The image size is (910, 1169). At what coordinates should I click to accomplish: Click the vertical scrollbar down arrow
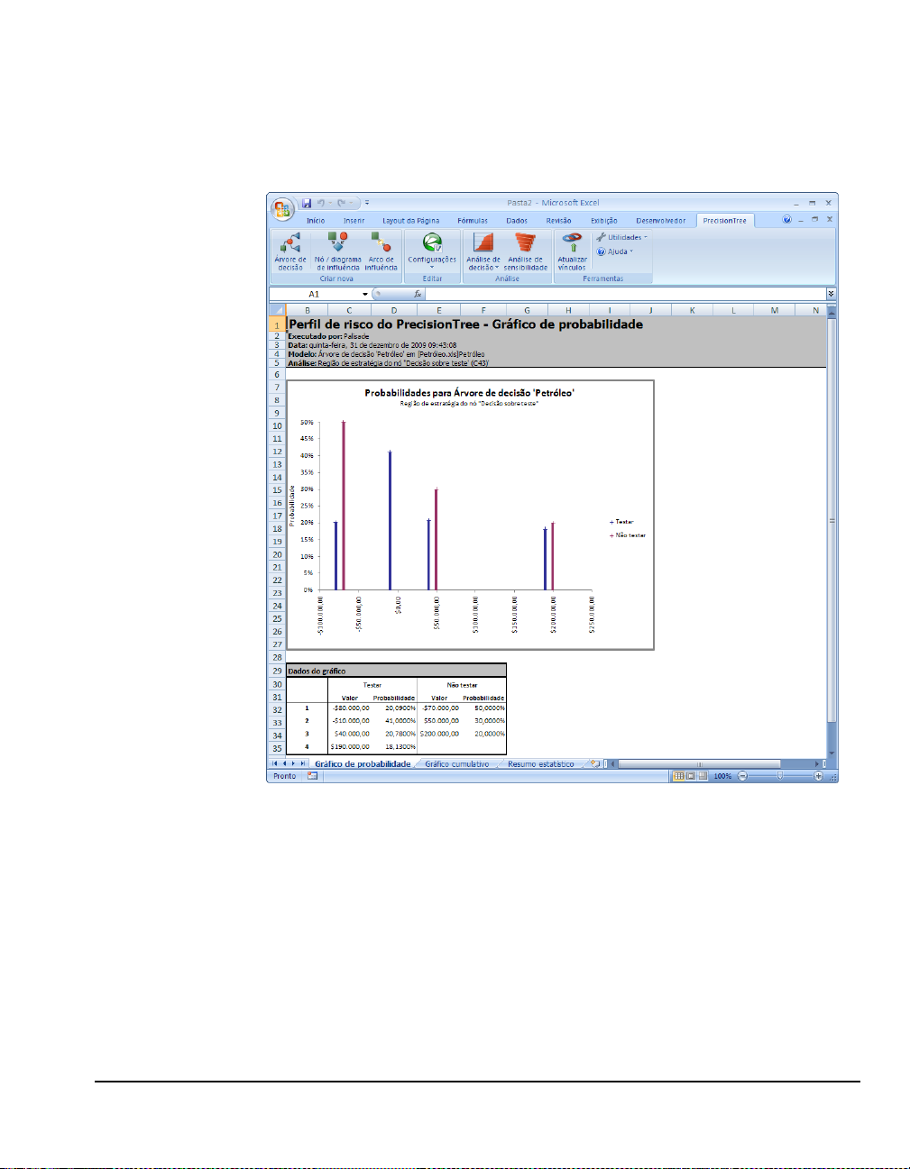832,753
